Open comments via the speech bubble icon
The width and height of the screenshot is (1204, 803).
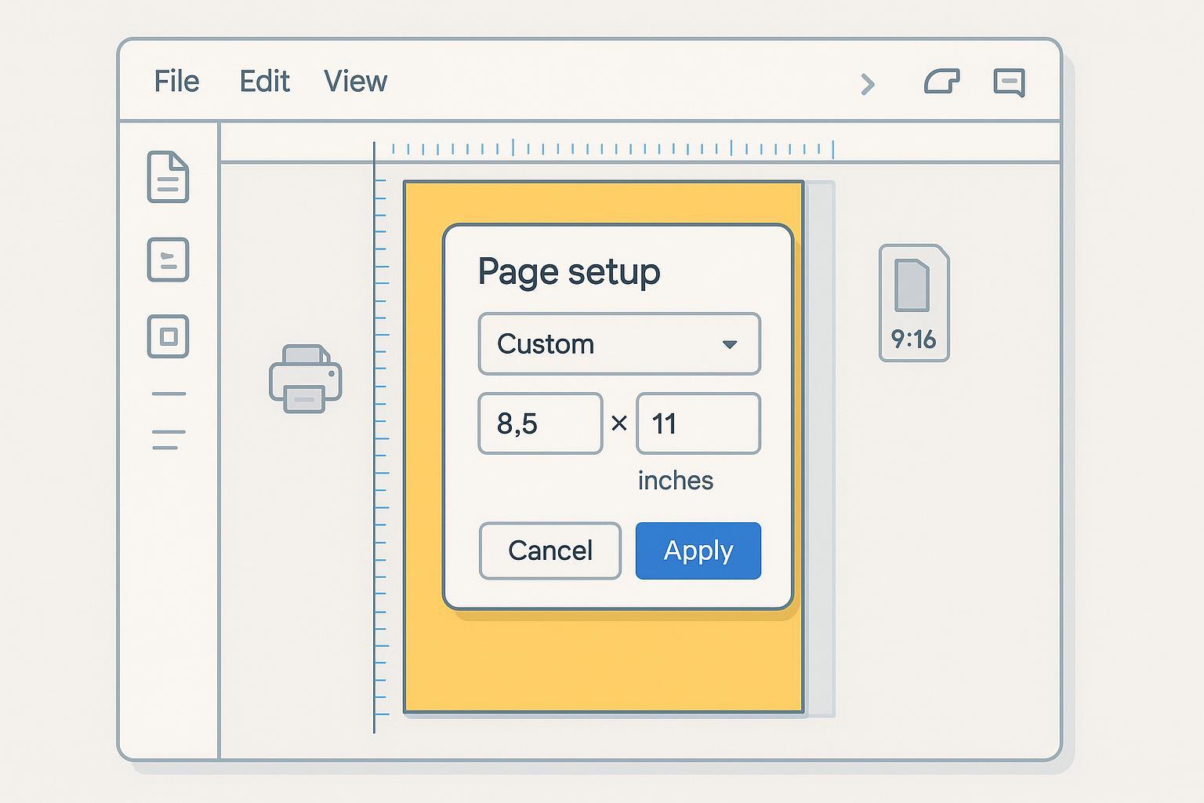1009,82
